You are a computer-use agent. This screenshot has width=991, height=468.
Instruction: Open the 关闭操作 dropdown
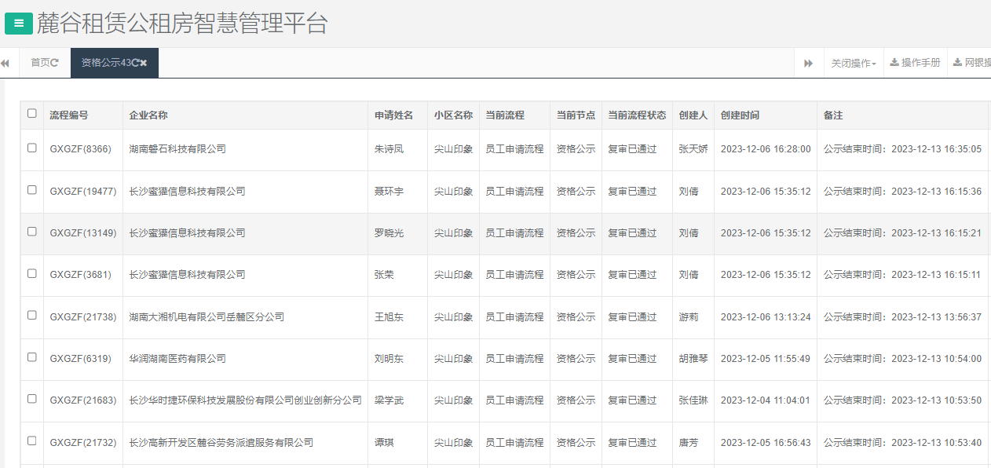pos(854,63)
